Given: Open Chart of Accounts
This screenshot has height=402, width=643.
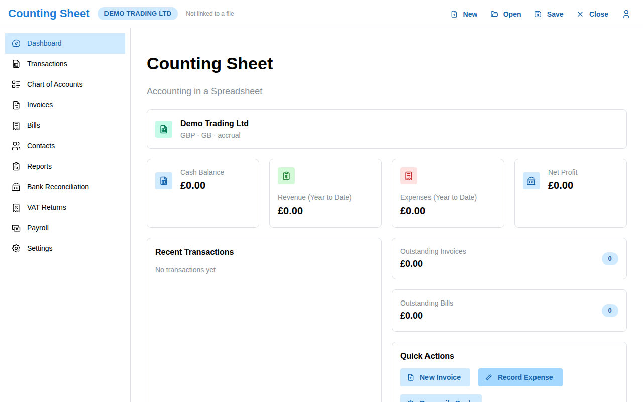Looking at the screenshot, I should (x=65, y=84).
